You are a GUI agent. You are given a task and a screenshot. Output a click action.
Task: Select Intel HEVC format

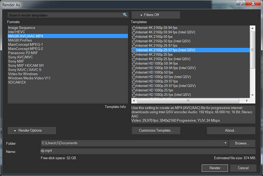(68, 32)
